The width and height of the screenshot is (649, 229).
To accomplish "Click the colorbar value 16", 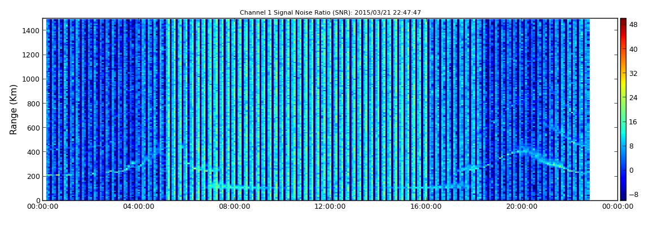I will point(633,122).
